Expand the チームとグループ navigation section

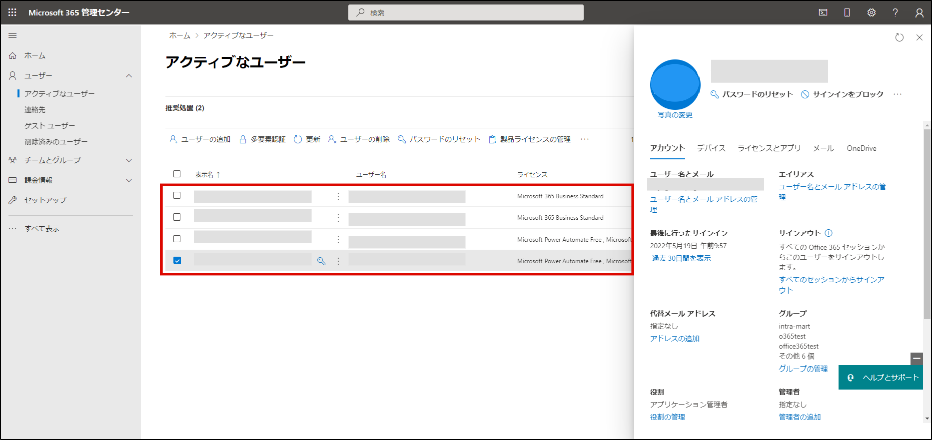[x=129, y=160]
